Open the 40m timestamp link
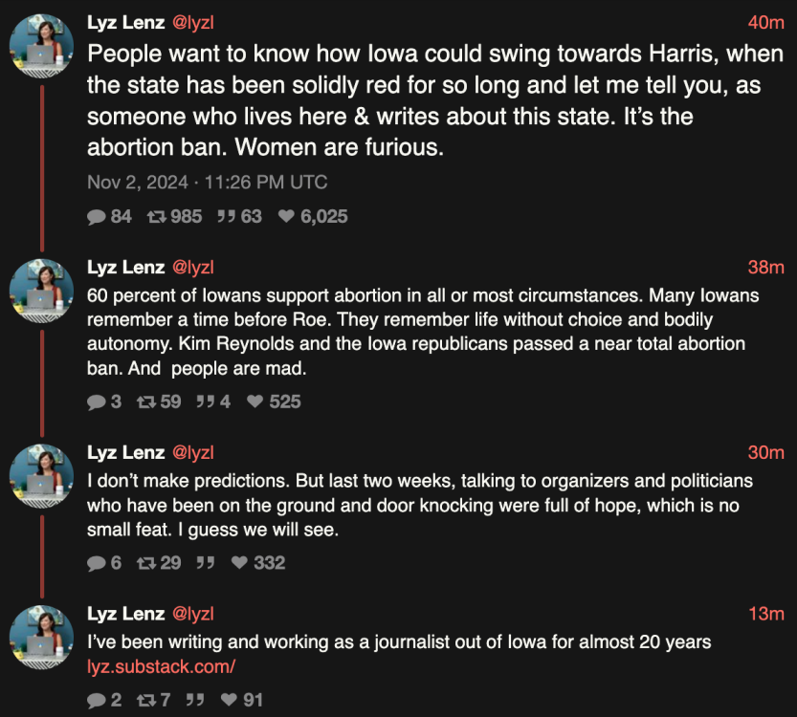The height and width of the screenshot is (717, 797). point(765,22)
